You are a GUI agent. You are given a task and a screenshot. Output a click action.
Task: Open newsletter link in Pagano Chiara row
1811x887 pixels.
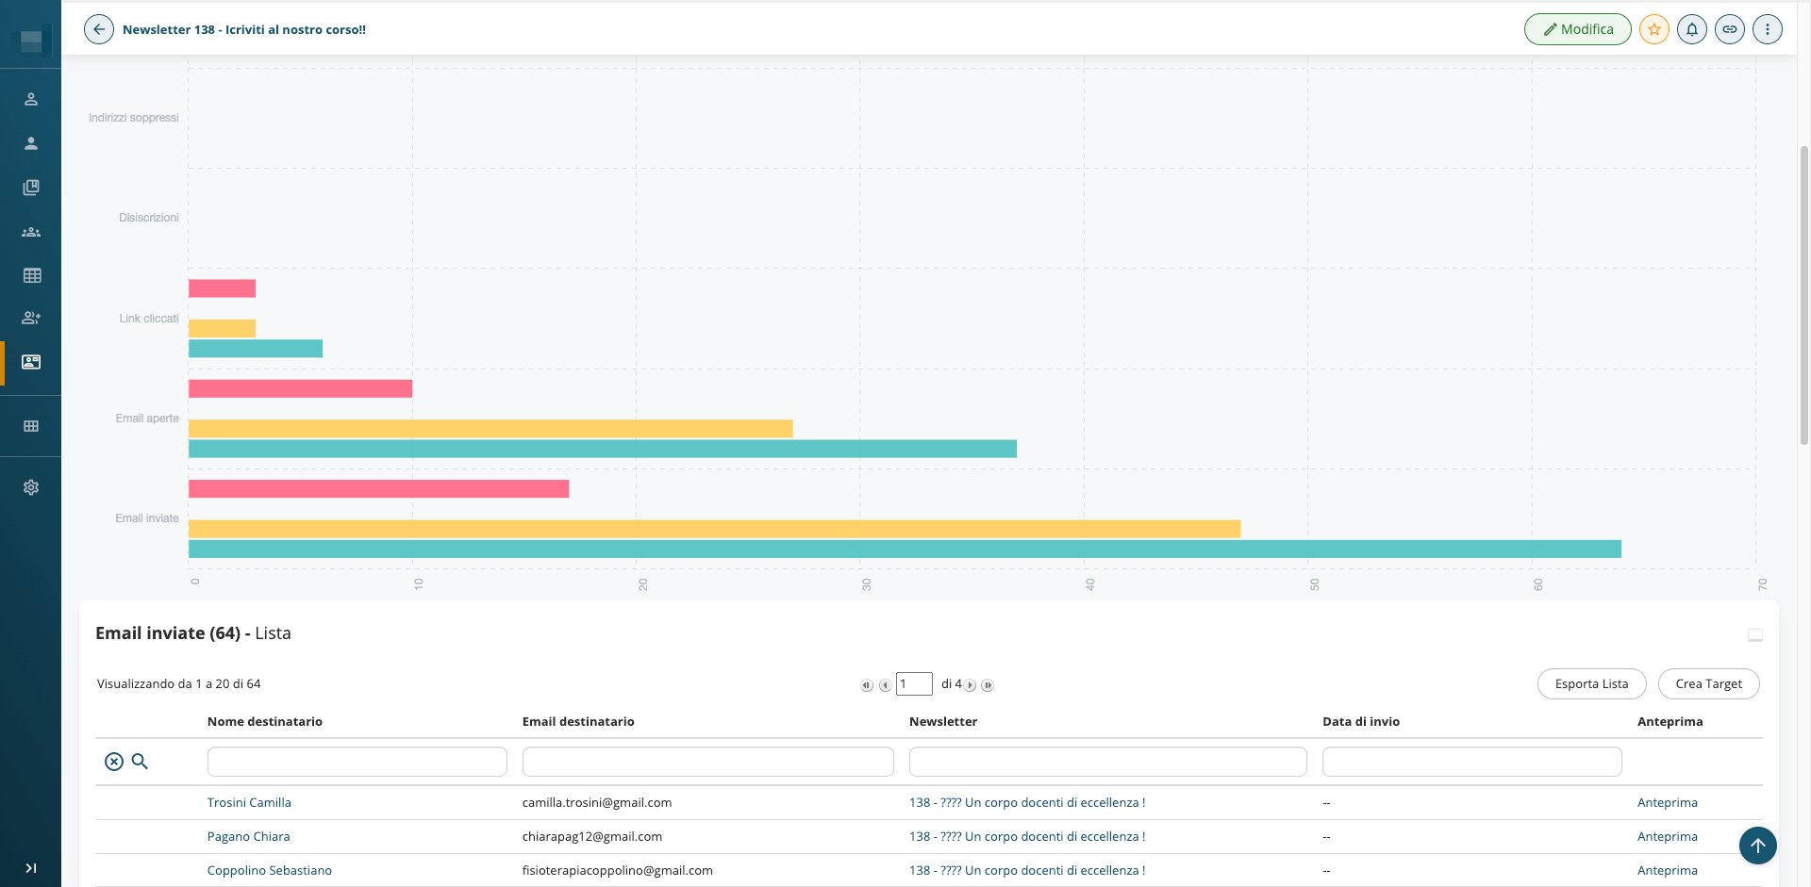[x=1027, y=837]
